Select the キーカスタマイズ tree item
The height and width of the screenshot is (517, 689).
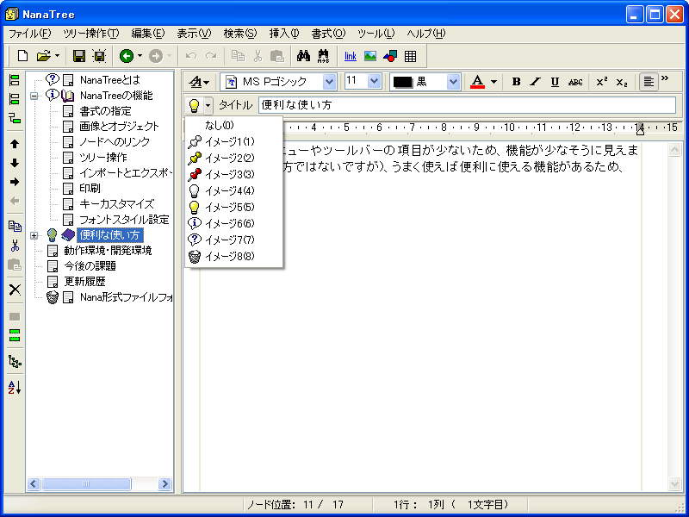click(116, 204)
